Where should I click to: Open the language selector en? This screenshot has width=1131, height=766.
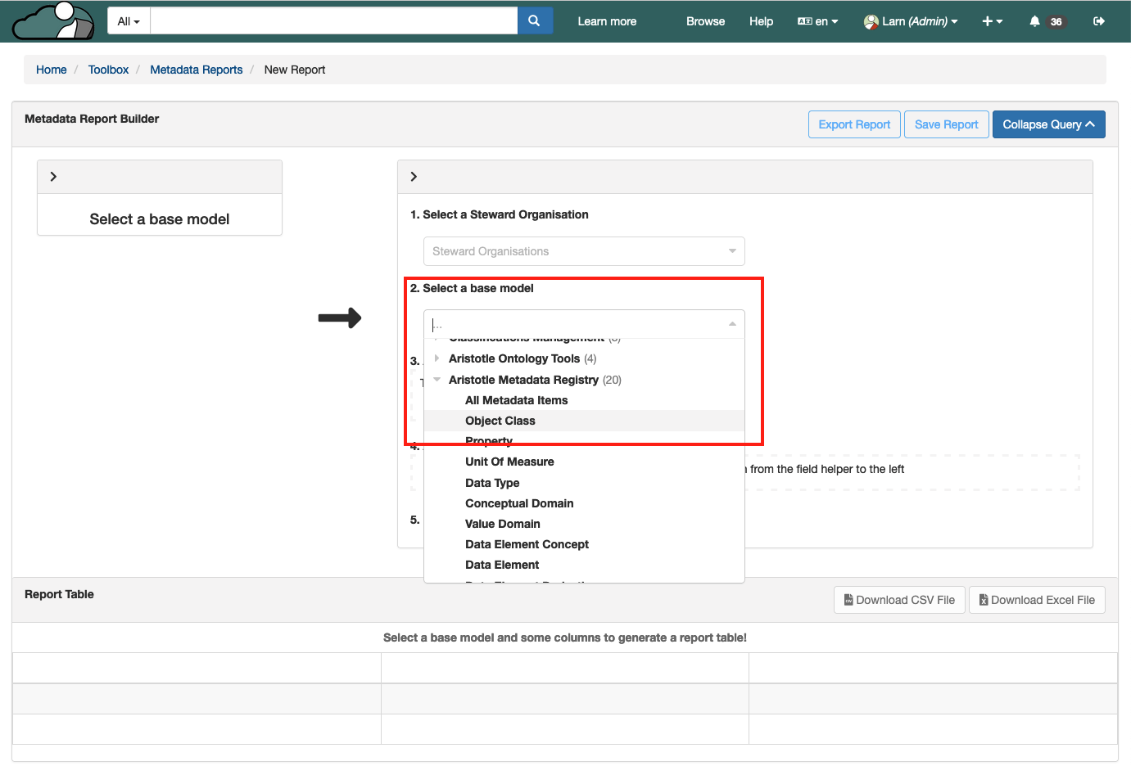pyautogui.click(x=817, y=21)
